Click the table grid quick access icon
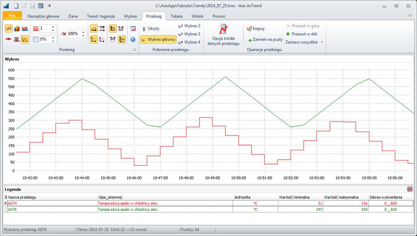 tap(41, 6)
